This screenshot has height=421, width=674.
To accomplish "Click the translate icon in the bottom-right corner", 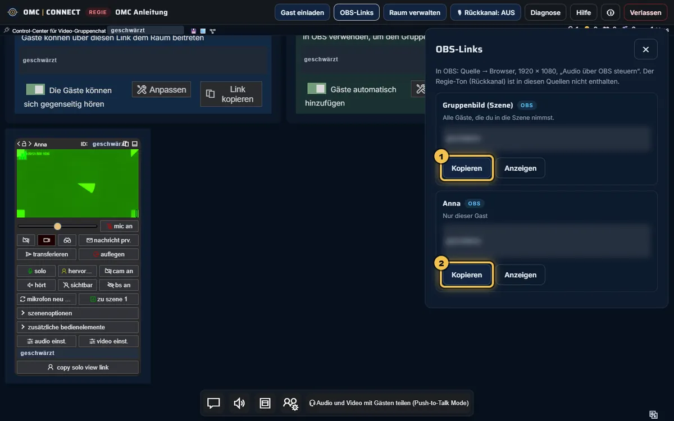I will (653, 415).
